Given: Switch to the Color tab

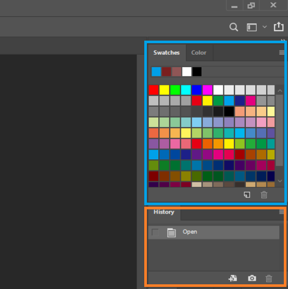Looking at the screenshot, I should point(199,53).
